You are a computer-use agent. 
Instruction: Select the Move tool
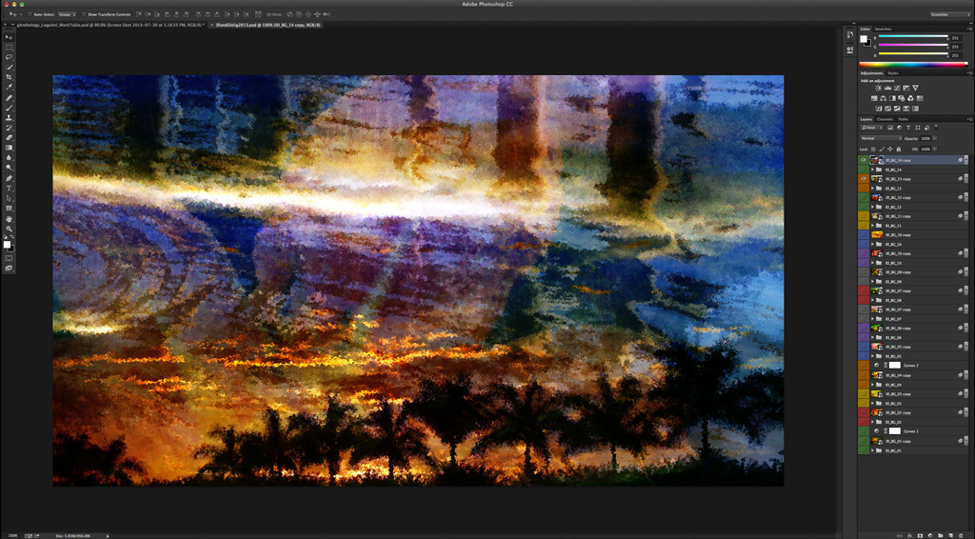pos(9,37)
